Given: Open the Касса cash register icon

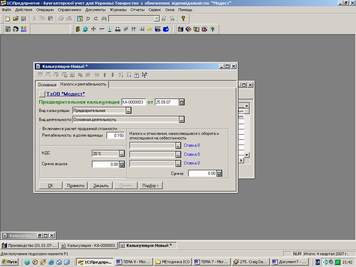Looking at the screenshot, I should click(x=158, y=29).
